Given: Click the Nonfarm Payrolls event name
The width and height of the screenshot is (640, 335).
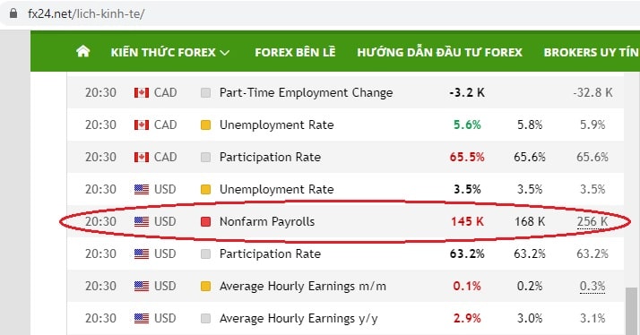Looking at the screenshot, I should pos(267,221).
